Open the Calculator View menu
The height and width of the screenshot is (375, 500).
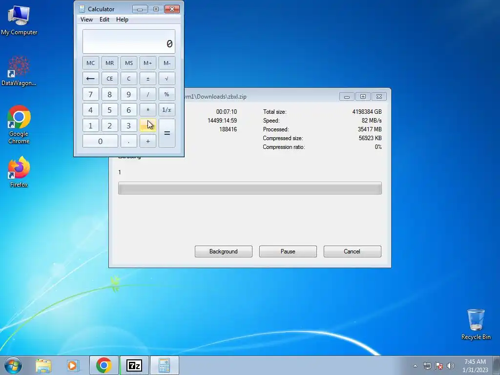[x=86, y=20]
